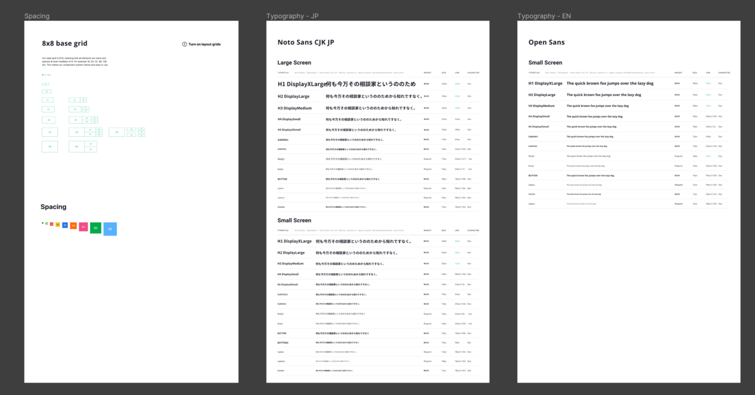Image resolution: width=755 pixels, height=395 pixels.
Task: Click the Japanese H1 sample under JP Large Screen
Action: coord(370,84)
